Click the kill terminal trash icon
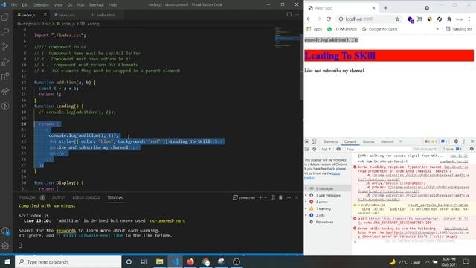 click(280, 197)
